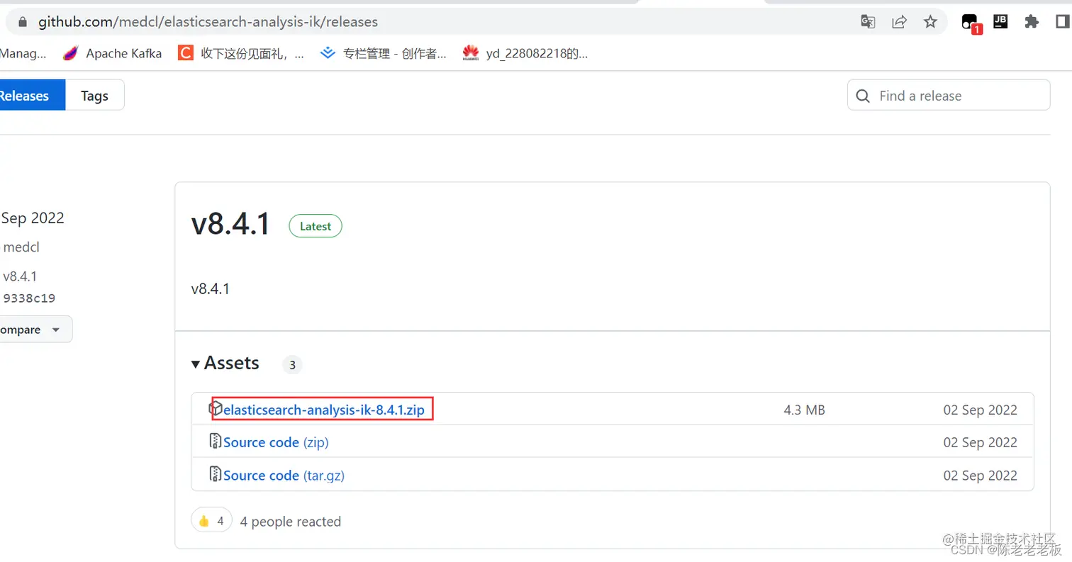1072x562 pixels.
Task: Click the translate page icon in address bar
Action: pyautogui.click(x=868, y=22)
